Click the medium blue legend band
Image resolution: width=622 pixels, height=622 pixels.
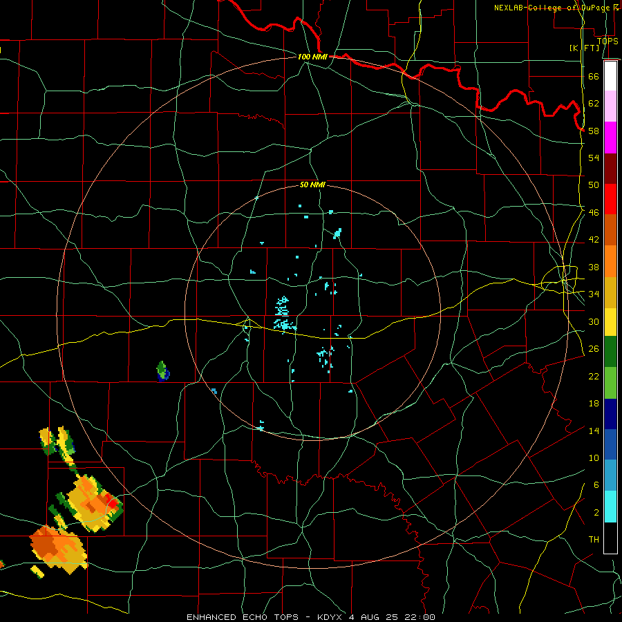pyautogui.click(x=610, y=444)
